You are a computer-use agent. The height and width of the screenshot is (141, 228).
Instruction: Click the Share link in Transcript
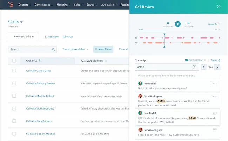pyautogui.click(x=215, y=60)
